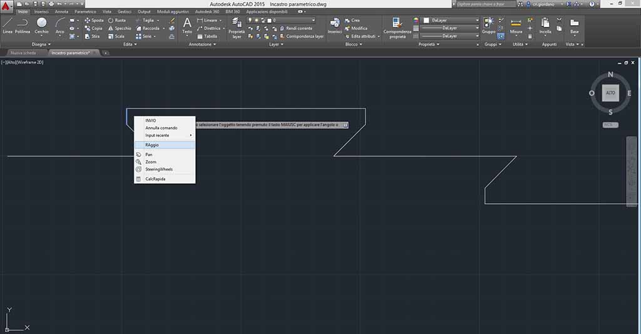Toggle the layer freeze sun icon
The width and height of the screenshot is (641, 334).
pos(257,20)
